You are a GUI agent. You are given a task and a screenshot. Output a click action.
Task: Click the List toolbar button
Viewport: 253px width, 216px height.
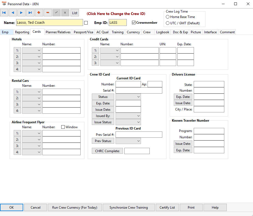click(75, 13)
